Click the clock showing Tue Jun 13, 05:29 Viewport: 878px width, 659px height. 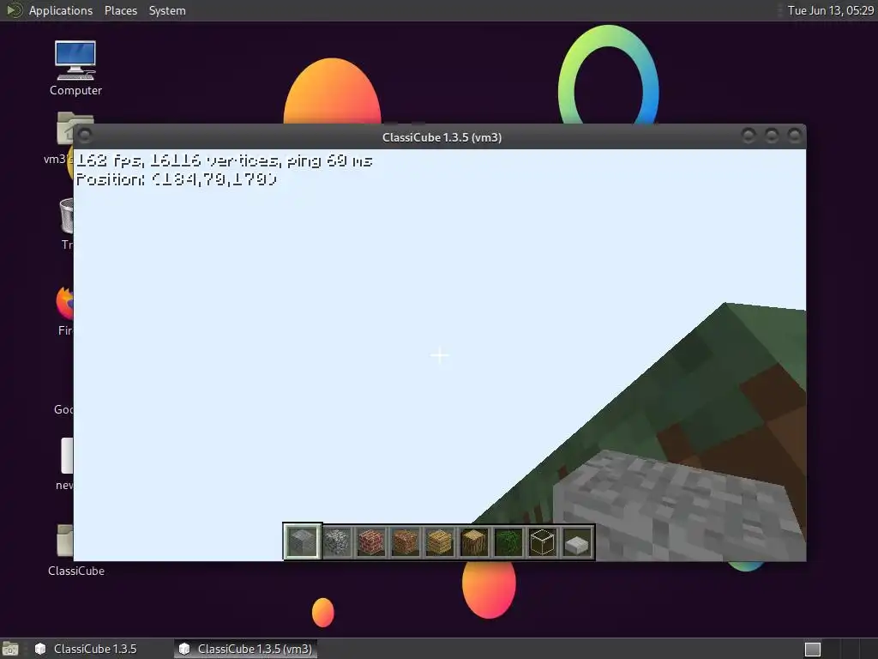830,10
